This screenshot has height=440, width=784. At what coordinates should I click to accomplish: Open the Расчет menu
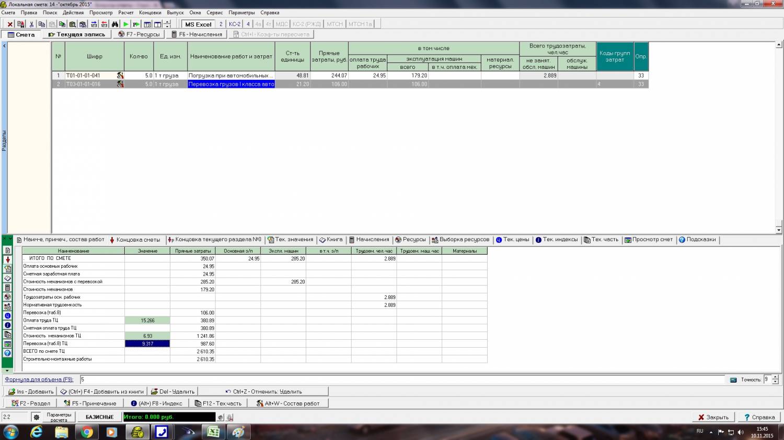pos(126,13)
